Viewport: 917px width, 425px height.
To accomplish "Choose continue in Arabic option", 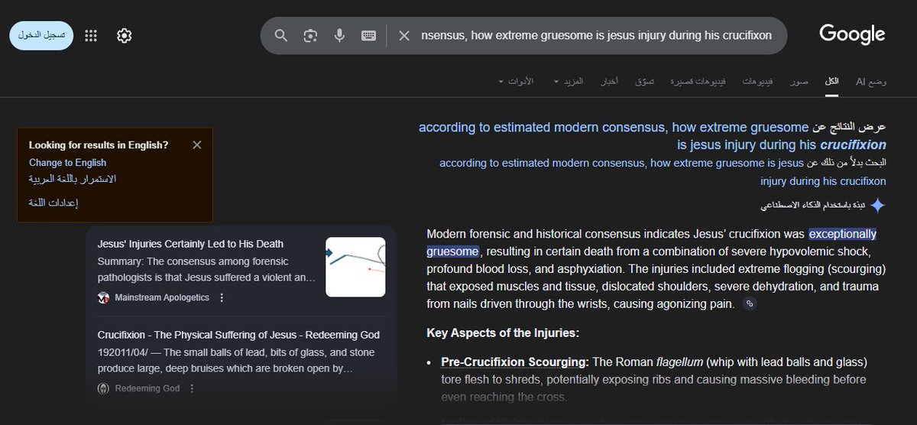I will pyautogui.click(x=73, y=179).
